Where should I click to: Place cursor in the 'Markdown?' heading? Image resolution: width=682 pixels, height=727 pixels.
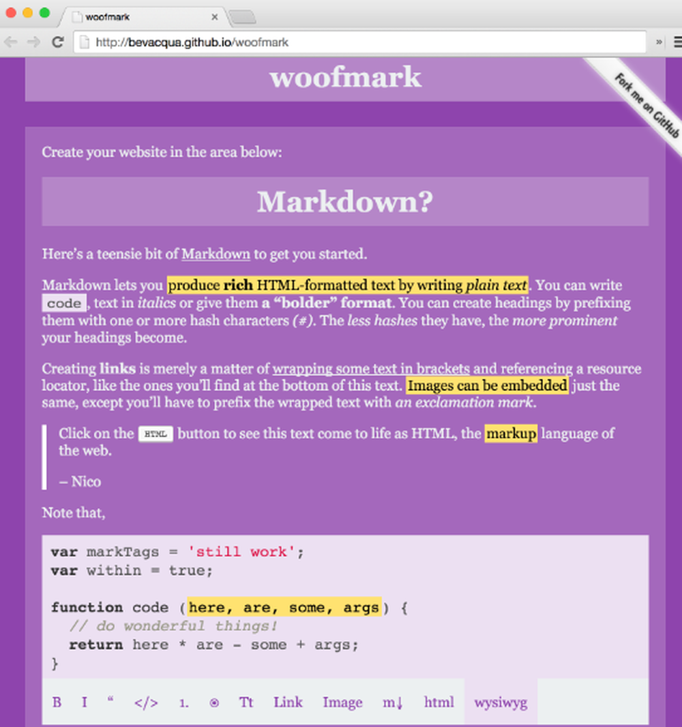(345, 202)
